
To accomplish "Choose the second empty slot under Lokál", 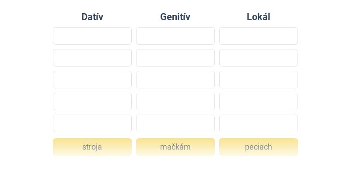I will click(259, 58).
